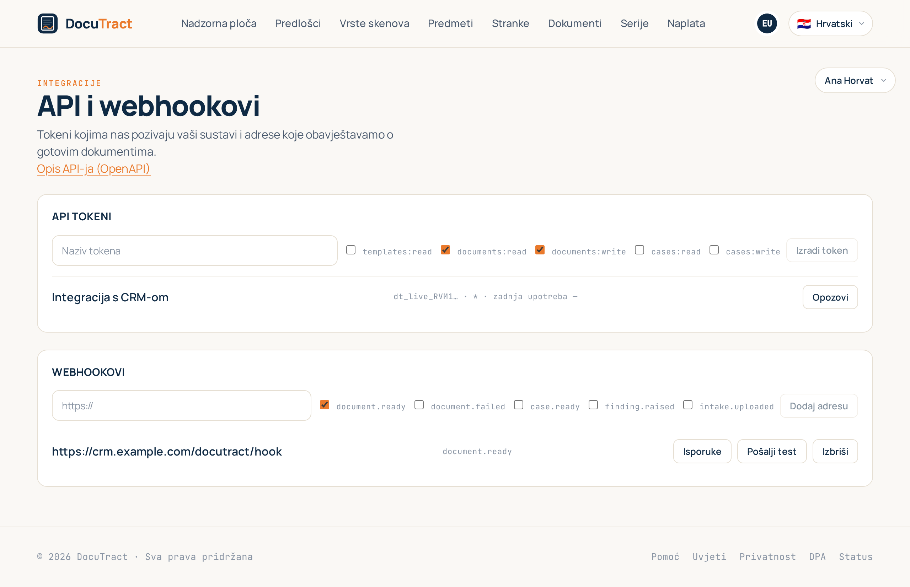Toggle the cases:read scope checkbox
910x587 pixels.
[639, 250]
